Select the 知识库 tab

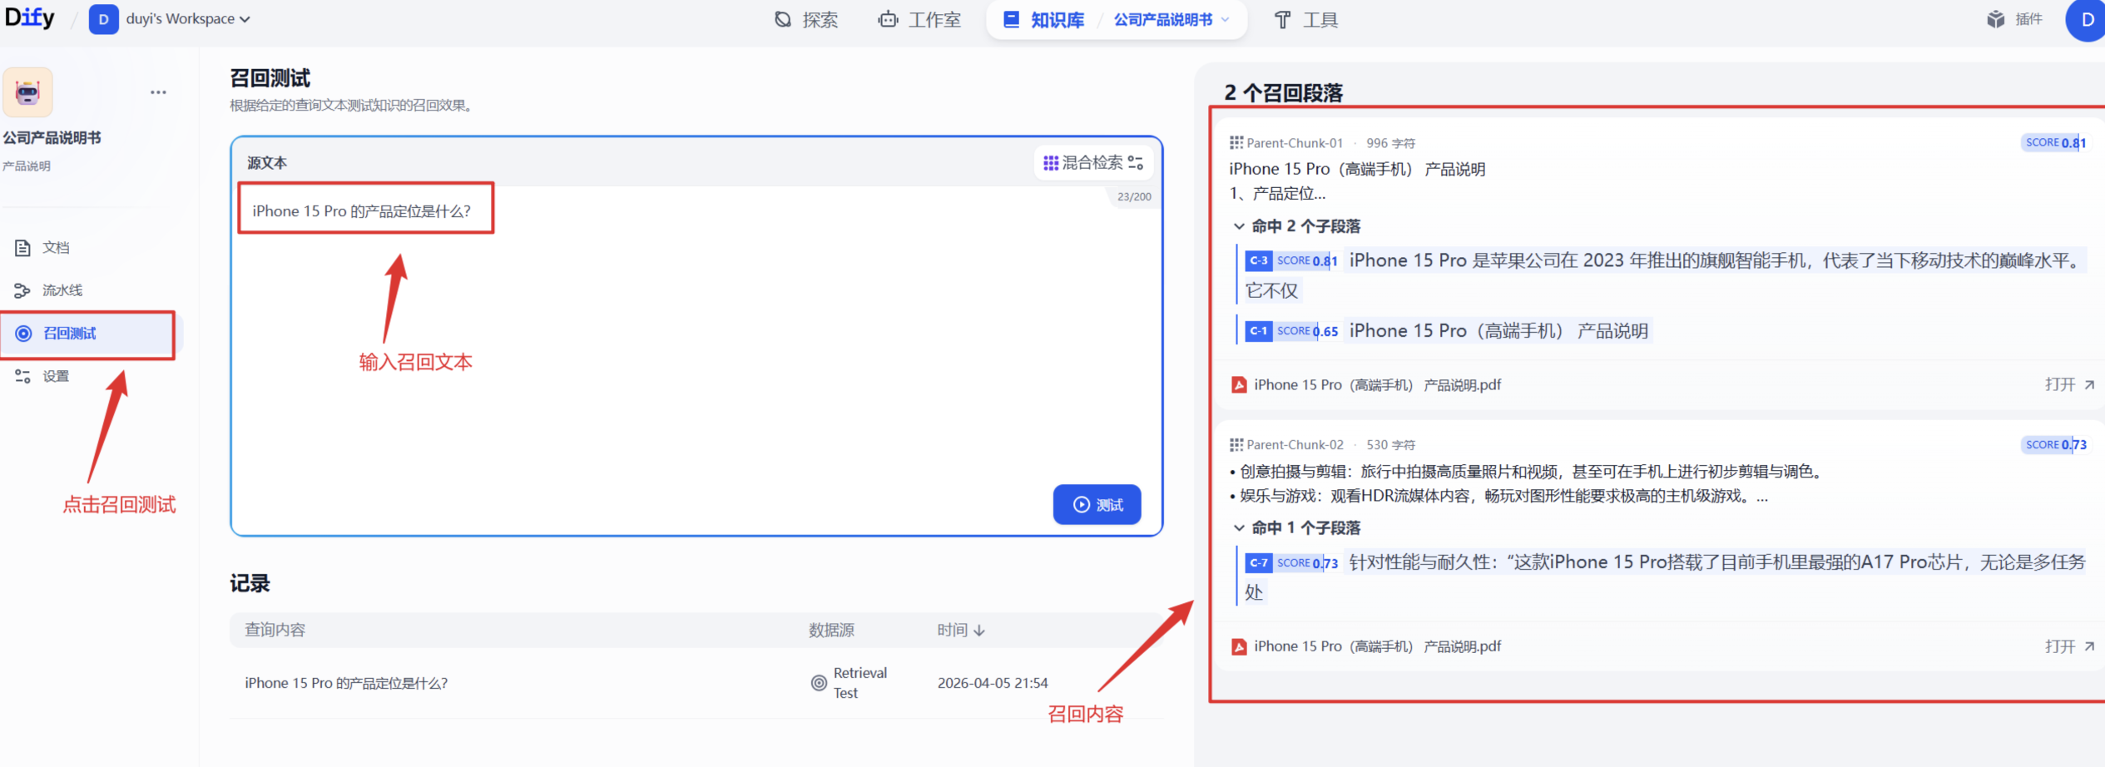click(1043, 19)
